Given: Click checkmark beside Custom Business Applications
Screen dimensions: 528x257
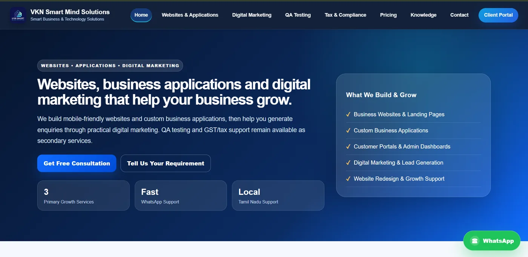Looking at the screenshot, I should [x=348, y=130].
